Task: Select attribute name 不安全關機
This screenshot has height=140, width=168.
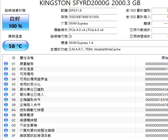Action: coord(28,125)
